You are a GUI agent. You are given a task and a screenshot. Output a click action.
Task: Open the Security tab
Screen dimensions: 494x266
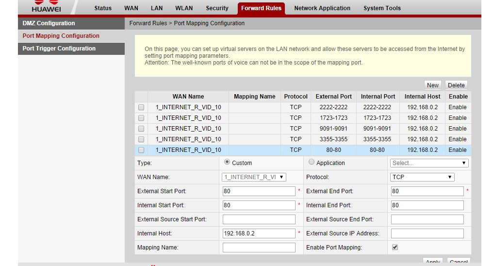click(217, 8)
